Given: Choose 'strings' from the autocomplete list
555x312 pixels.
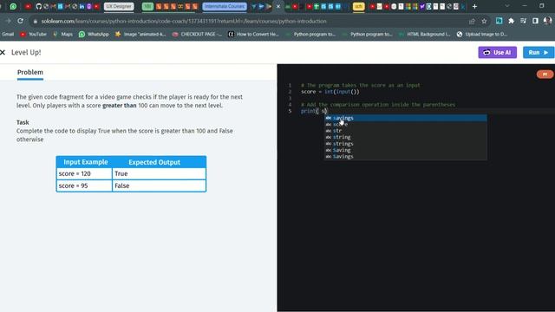Looking at the screenshot, I should tap(405, 144).
